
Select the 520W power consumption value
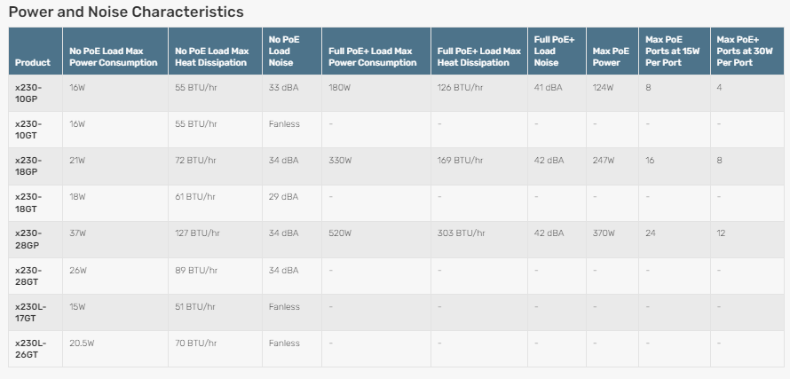[x=340, y=233]
